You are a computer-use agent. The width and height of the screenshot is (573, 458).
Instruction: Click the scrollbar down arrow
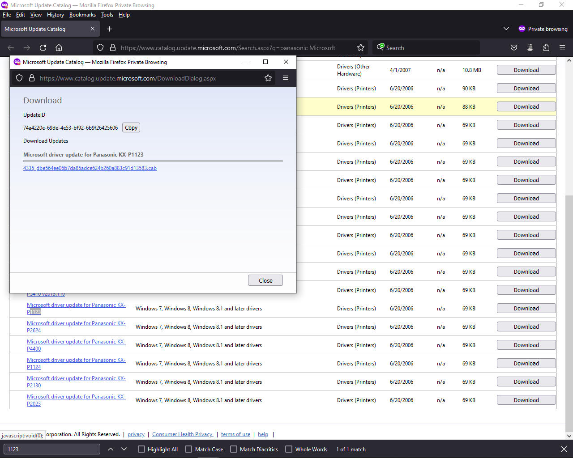pos(569,436)
